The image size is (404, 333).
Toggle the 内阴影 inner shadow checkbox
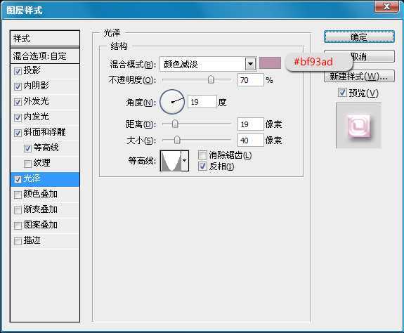pos(18,86)
